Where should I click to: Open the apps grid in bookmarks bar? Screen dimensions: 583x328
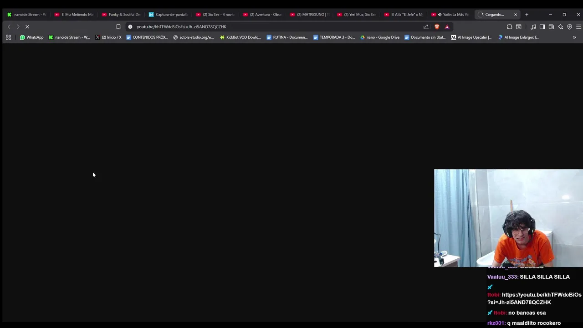coord(8,37)
